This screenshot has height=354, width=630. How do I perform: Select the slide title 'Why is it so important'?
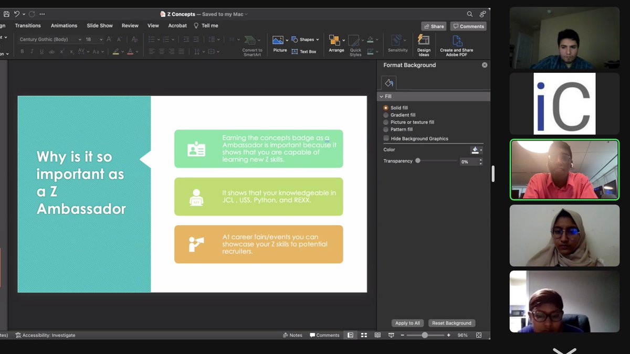81,183
